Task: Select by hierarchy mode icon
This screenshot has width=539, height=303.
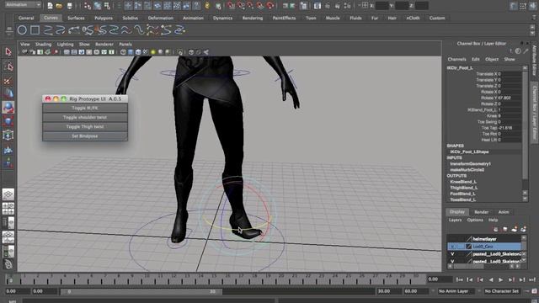Action: coord(88,6)
